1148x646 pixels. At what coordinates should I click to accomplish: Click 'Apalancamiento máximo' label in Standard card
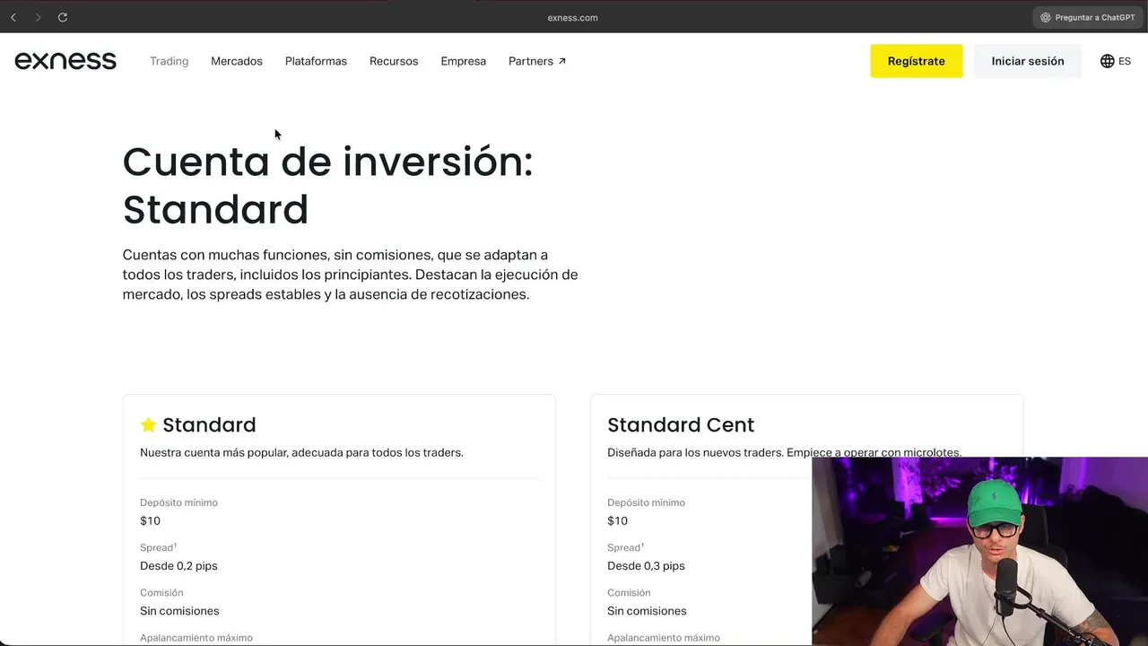pos(196,638)
